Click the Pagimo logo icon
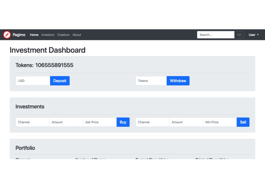The image size is (265, 188). [x=7, y=35]
